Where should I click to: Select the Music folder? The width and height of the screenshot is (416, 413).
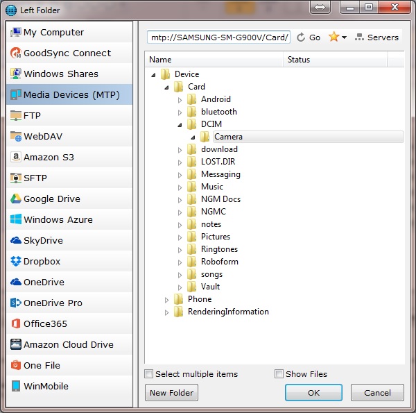[x=211, y=187]
